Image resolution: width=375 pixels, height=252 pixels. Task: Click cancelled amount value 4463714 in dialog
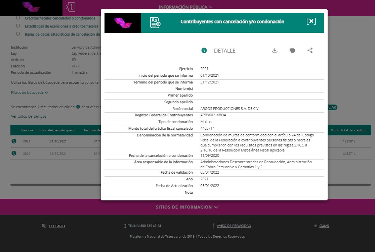207,128
